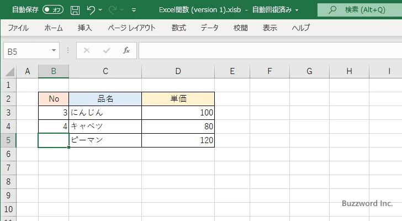Click the 品名 header cell
Viewport: 402px width, 221px height.
coord(105,99)
